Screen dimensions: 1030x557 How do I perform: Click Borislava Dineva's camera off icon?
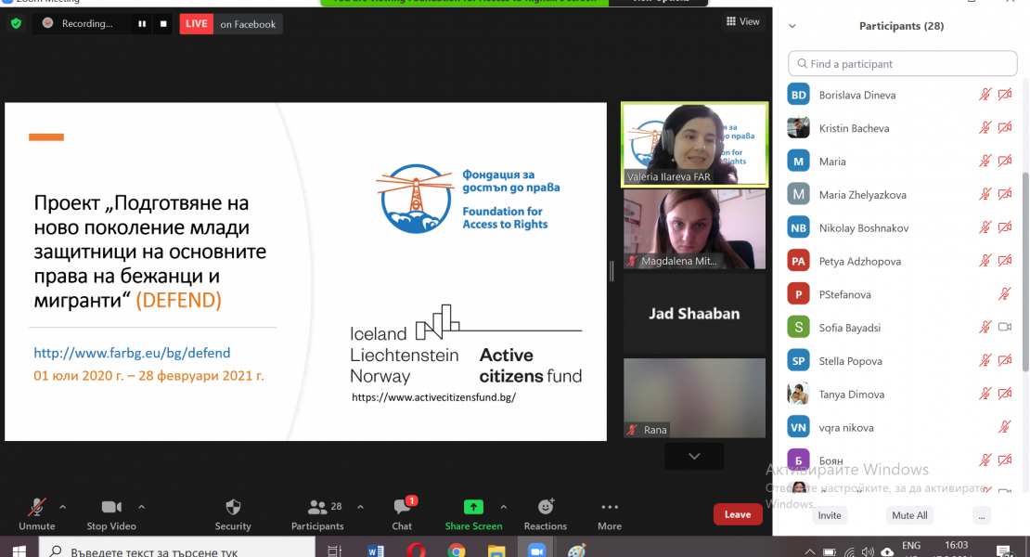point(1005,95)
